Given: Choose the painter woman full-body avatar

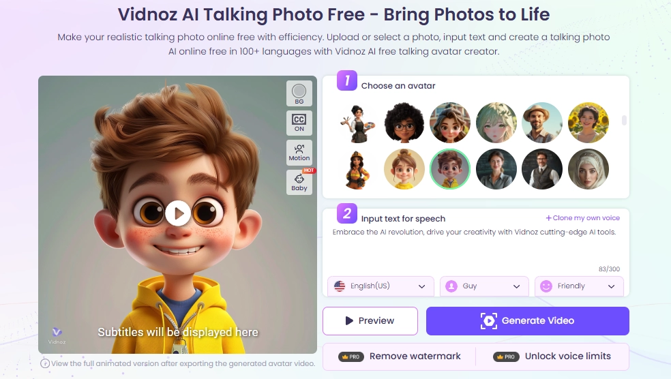Looking at the screenshot, I should (357, 123).
